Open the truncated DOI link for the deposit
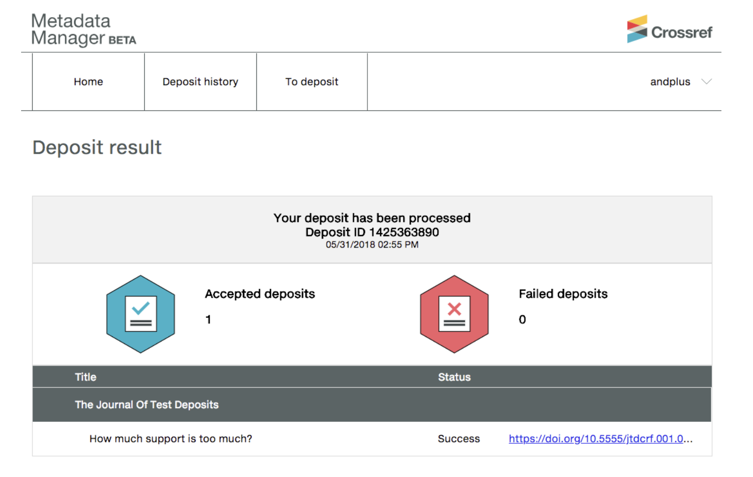 point(600,438)
